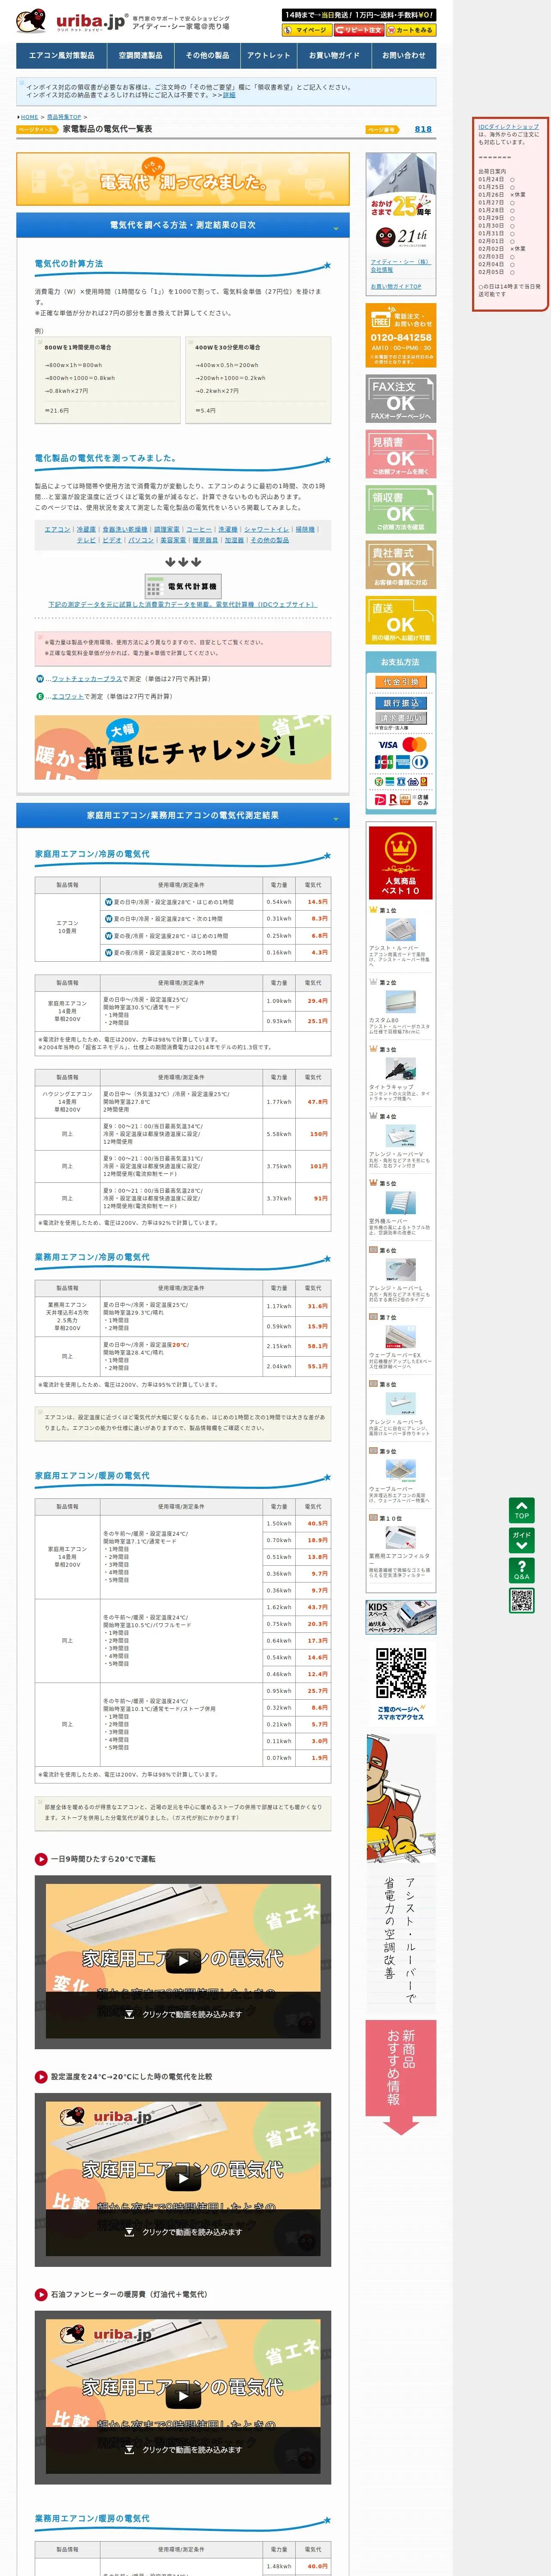Click 銀行振込 payment icon

point(401,703)
